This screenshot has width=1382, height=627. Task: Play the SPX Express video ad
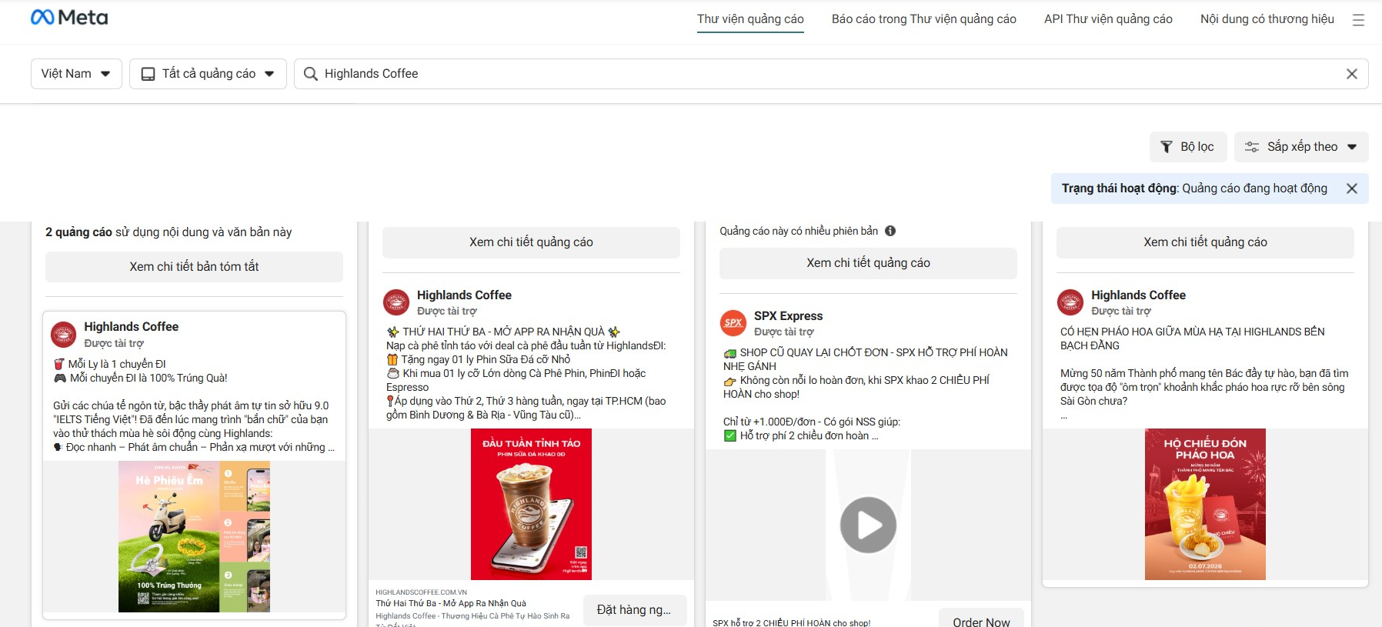(868, 525)
